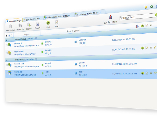Viewport: 157px width, 116px height.
Task: Click the target database text old_db on Untitled 8 row
Action: pos(82,43)
